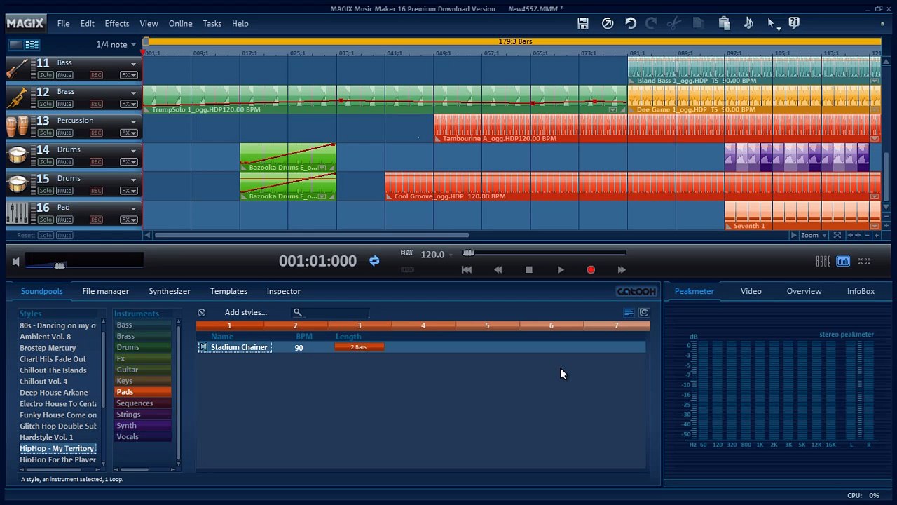
Task: Click the dotted grid keyboard icon in transport
Action: 864,261
